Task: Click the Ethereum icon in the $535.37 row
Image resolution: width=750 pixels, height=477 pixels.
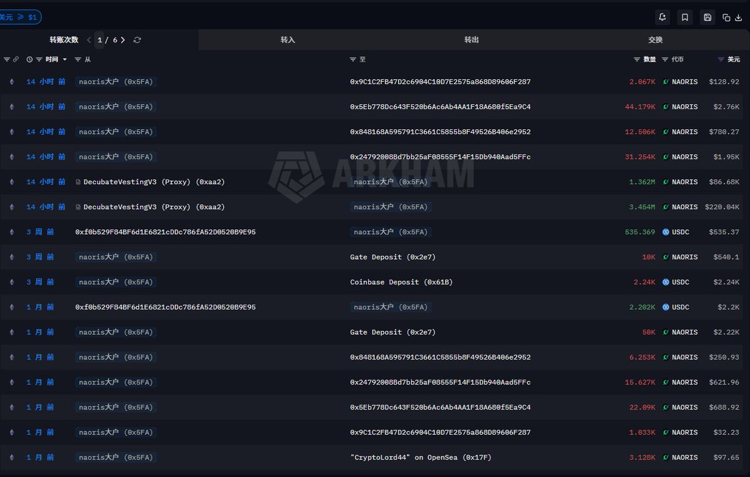Action: tap(11, 232)
